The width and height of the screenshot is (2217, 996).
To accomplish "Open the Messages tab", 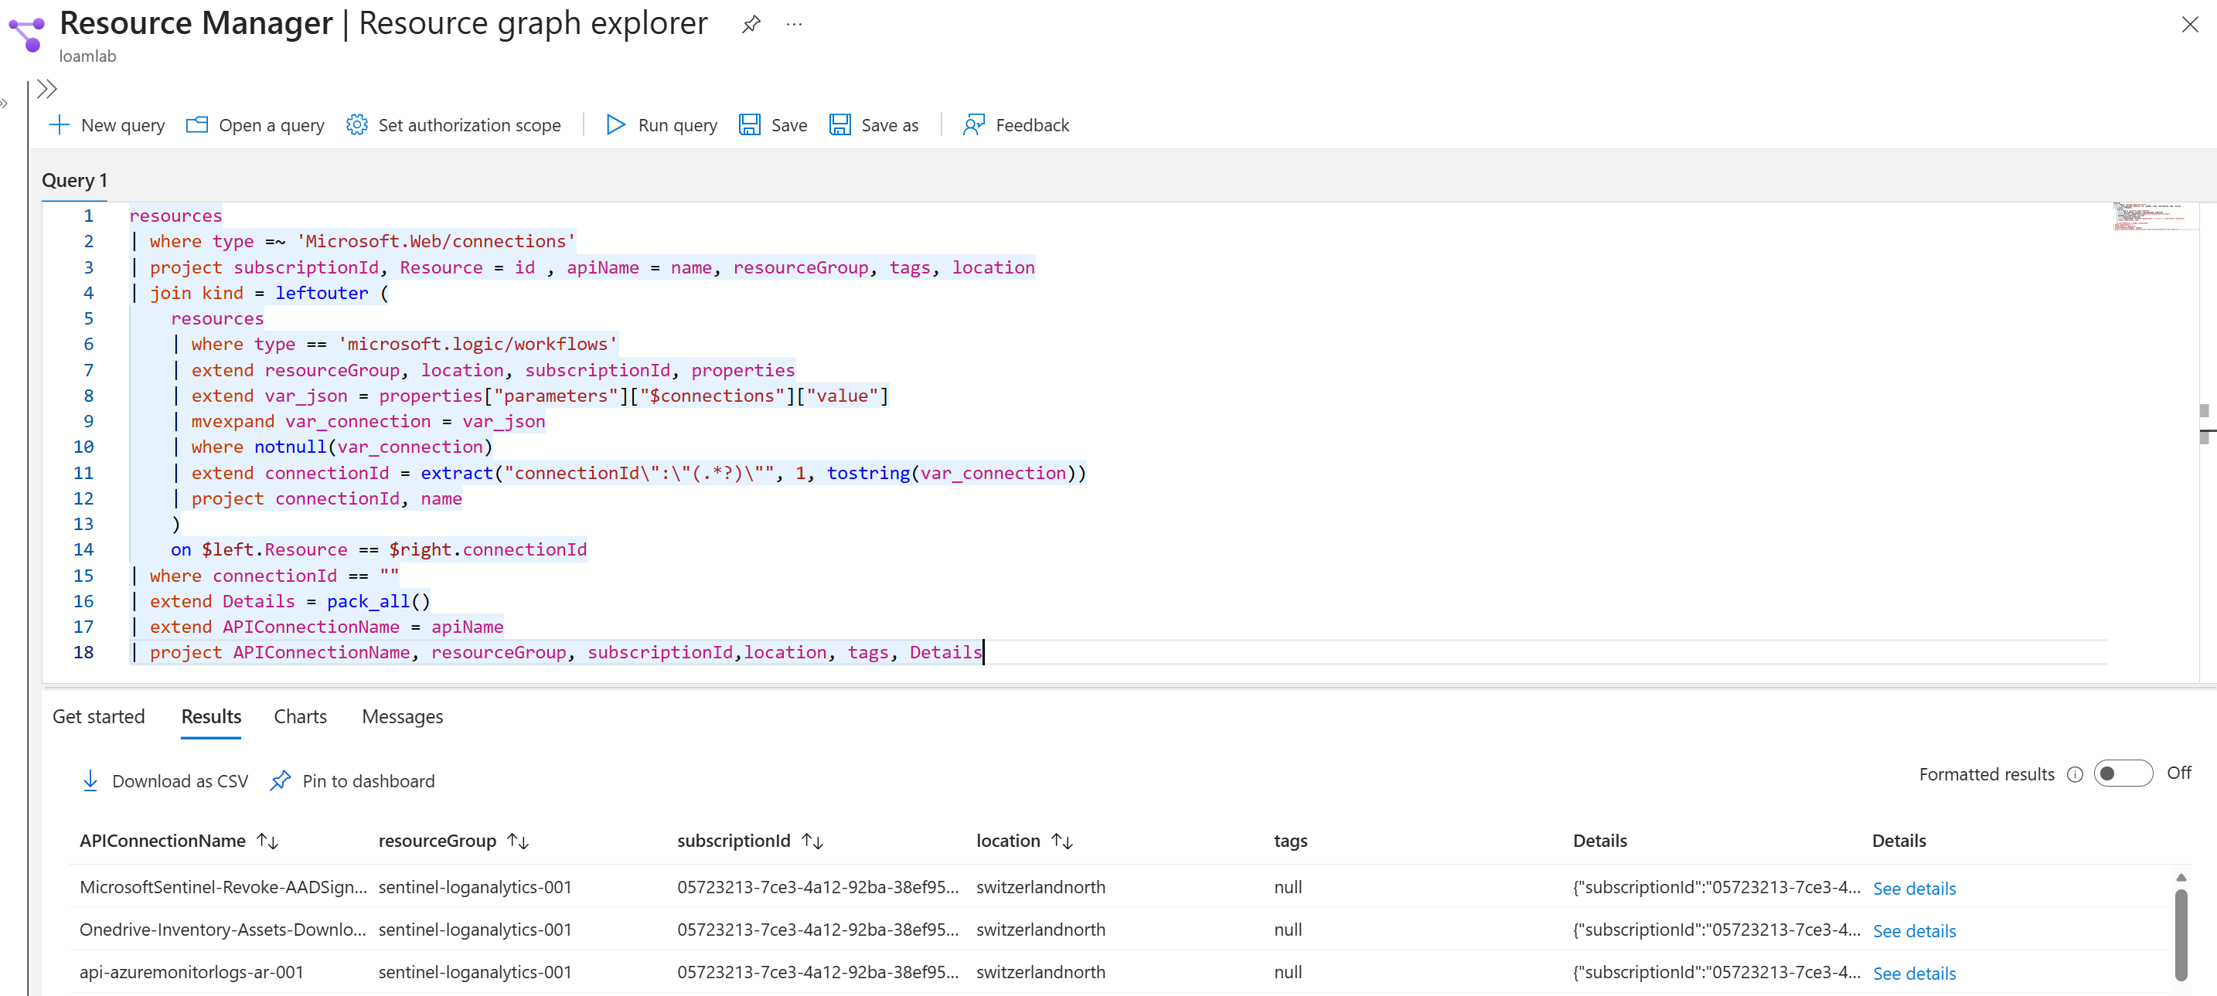I will 402,716.
